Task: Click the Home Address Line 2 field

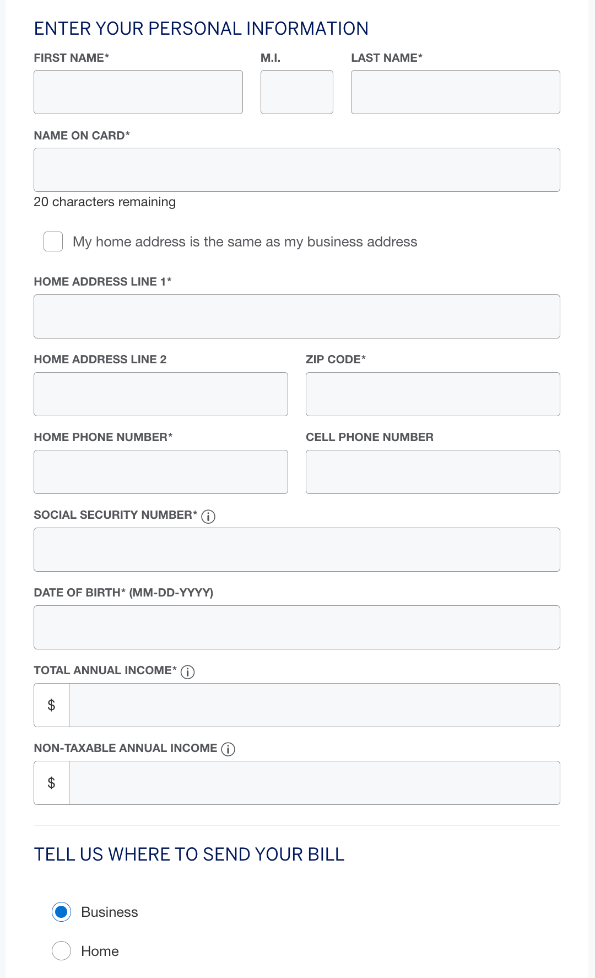Action: pyautogui.click(x=161, y=394)
